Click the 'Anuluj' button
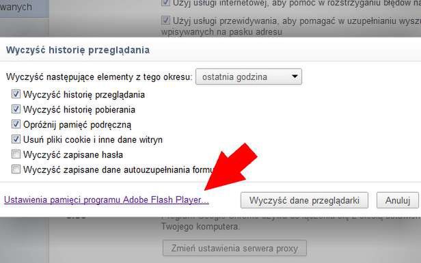The width and height of the screenshot is (421, 263). tap(398, 200)
